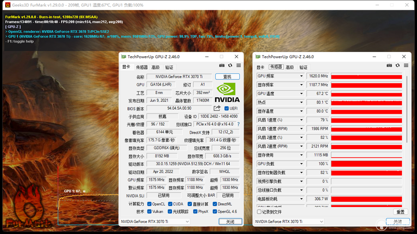417x234 pixels.
Task: Expand the 热点 sensor dropdown
Action: point(301,102)
